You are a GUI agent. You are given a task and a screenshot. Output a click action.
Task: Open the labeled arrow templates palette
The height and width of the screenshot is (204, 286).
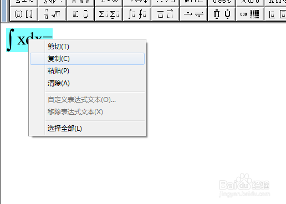pos(193,14)
